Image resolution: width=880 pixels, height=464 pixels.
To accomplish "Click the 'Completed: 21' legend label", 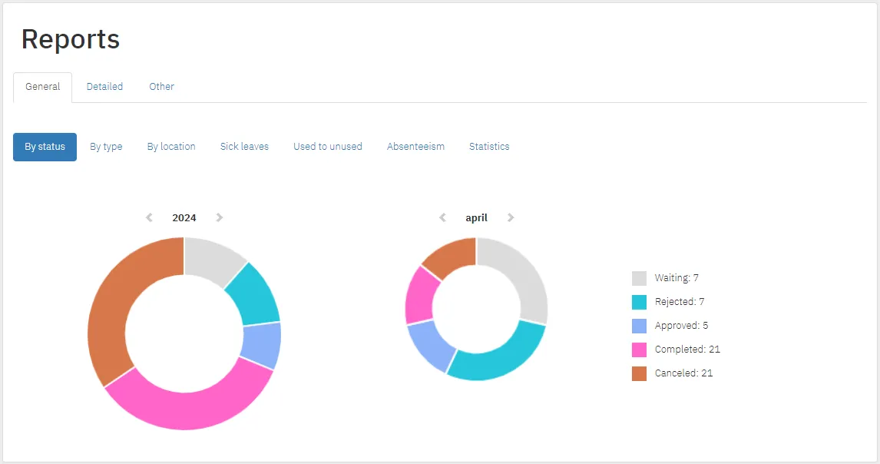I will click(x=687, y=350).
